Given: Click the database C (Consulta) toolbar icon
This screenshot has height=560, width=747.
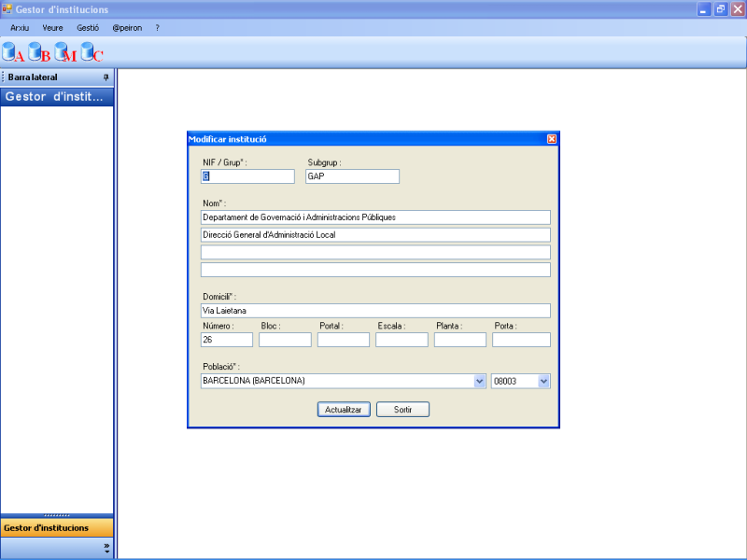Looking at the screenshot, I should point(92,52).
